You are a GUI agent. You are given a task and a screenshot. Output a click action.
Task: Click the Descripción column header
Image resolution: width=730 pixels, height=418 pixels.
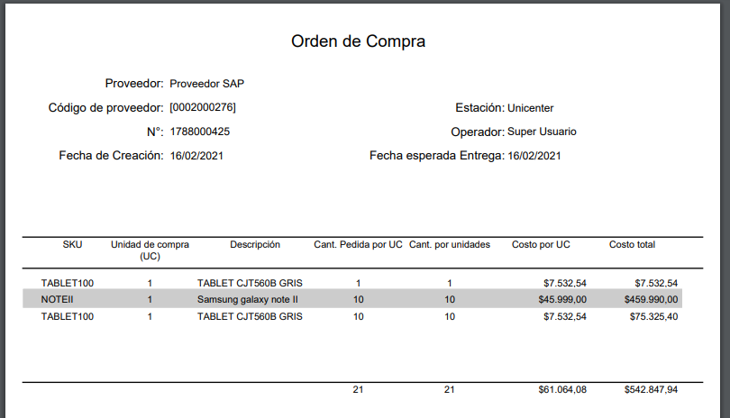[255, 245]
